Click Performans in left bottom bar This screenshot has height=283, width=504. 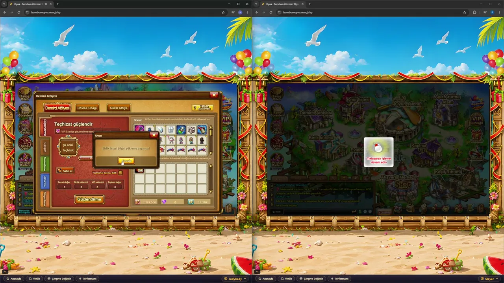[87, 279]
